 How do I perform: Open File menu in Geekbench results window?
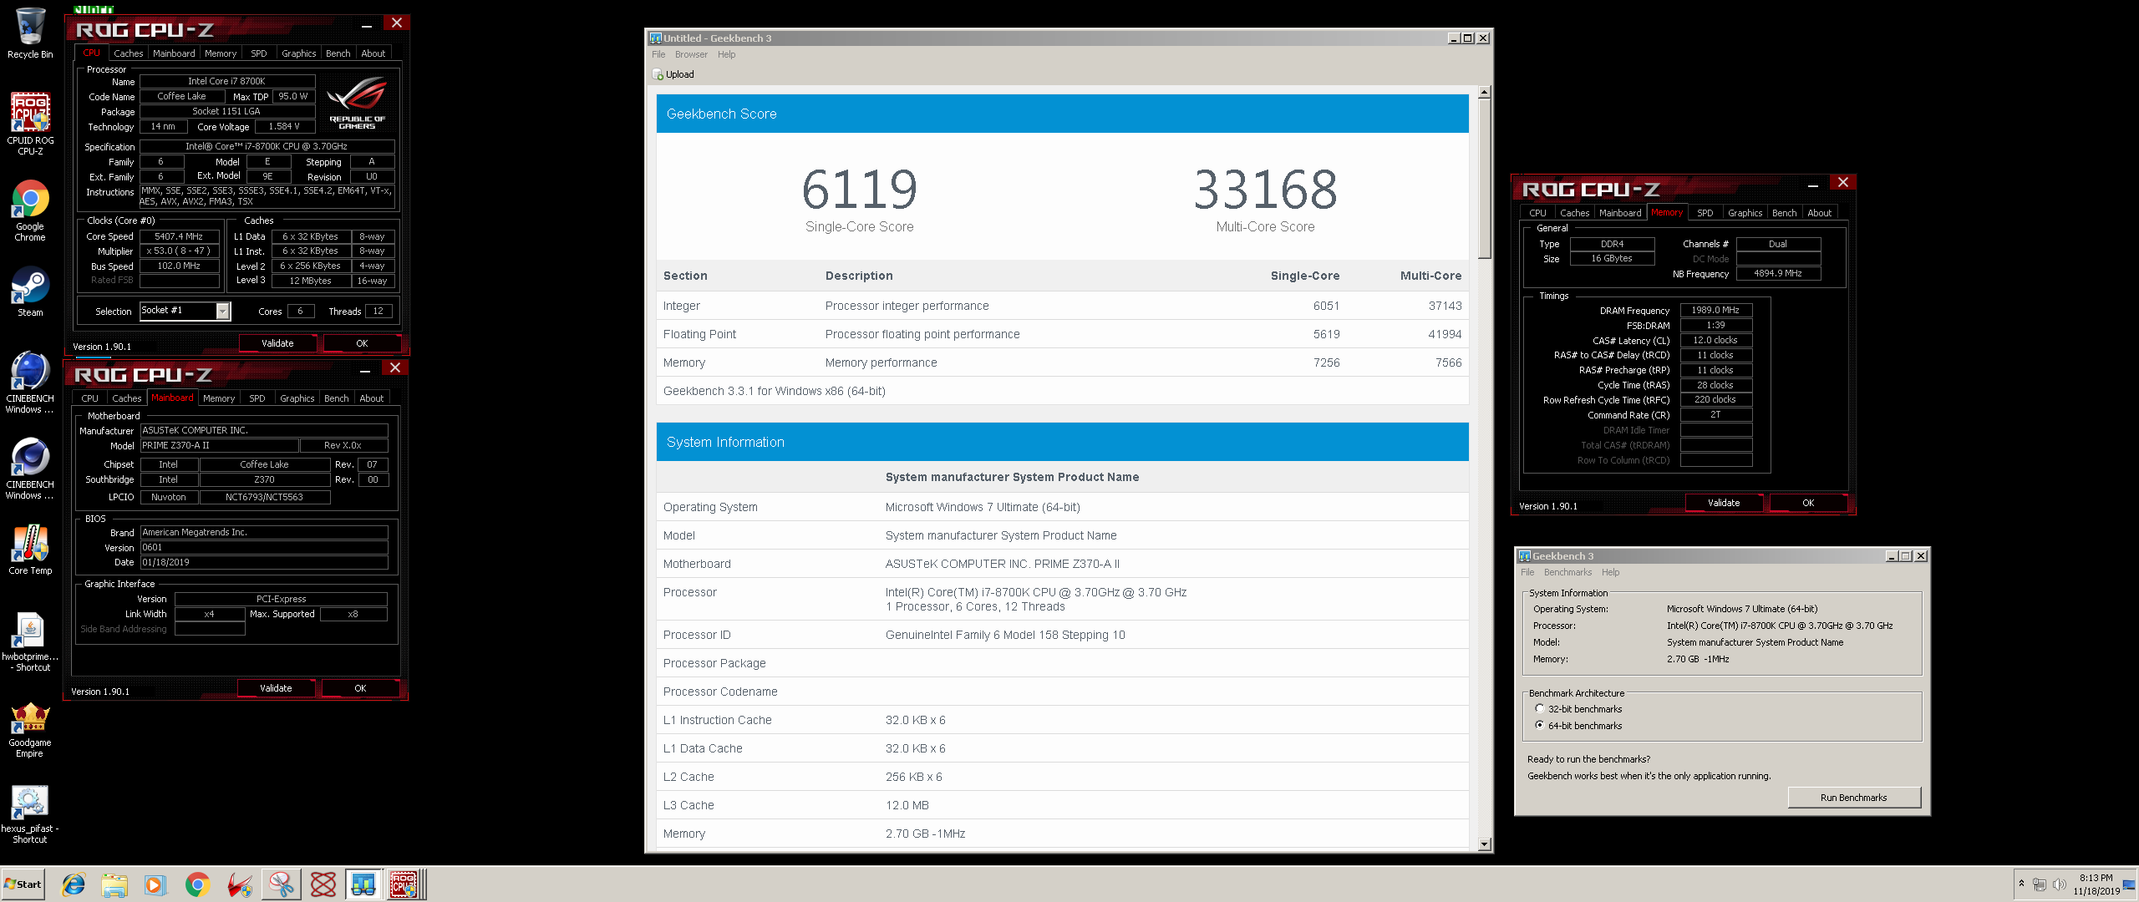(658, 54)
